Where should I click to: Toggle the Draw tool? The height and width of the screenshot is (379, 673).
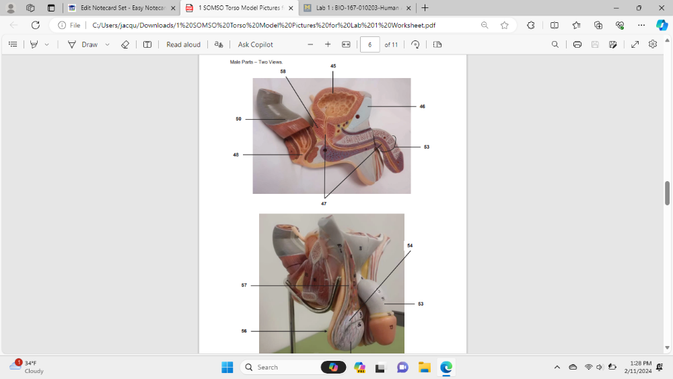pyautogui.click(x=83, y=44)
